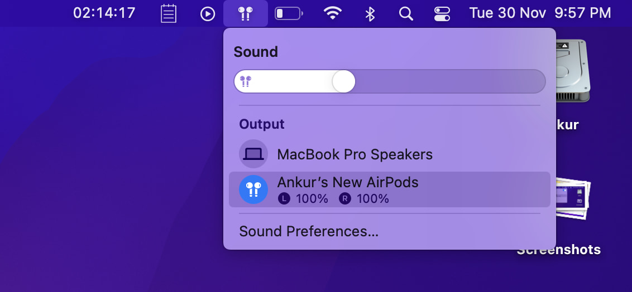The width and height of the screenshot is (632, 292).
Task: Open the Bluetooth menu
Action: [370, 14]
